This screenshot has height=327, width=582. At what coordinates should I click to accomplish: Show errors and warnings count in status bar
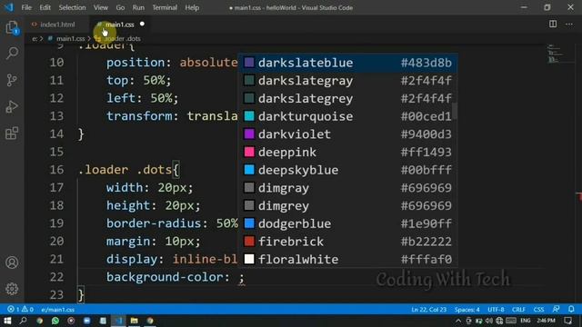point(20,309)
